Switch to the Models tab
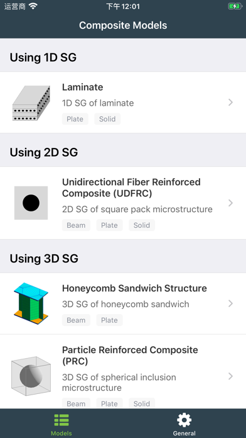This screenshot has height=438, width=246. (x=61, y=424)
